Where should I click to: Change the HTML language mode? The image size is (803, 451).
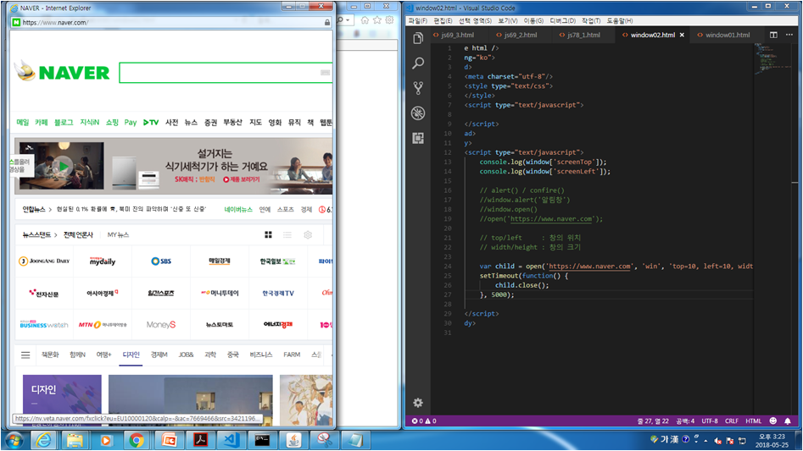coord(753,421)
